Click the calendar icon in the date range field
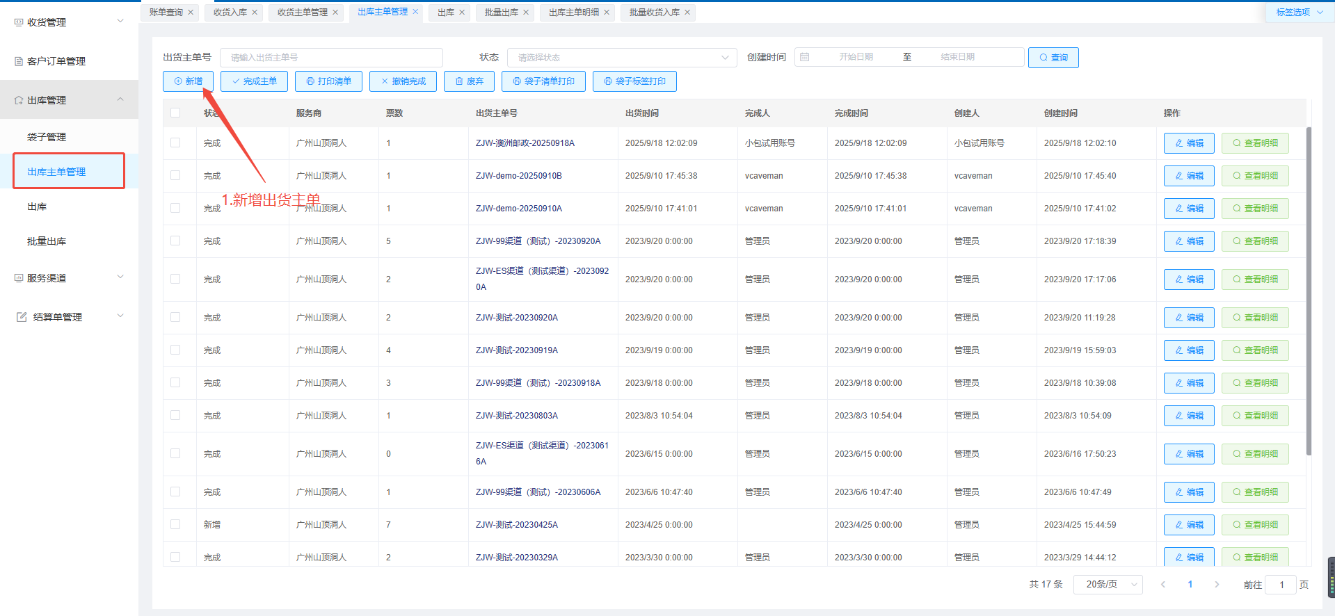 pos(805,57)
